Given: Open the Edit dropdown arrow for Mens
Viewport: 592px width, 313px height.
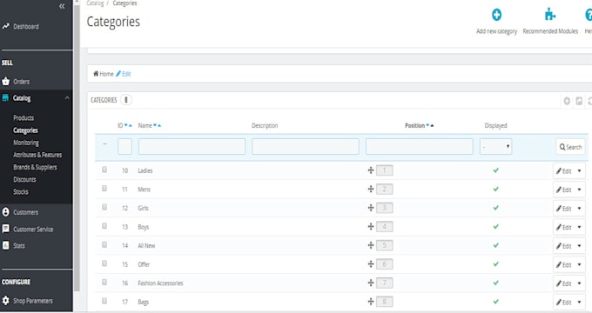Looking at the screenshot, I should [579, 190].
